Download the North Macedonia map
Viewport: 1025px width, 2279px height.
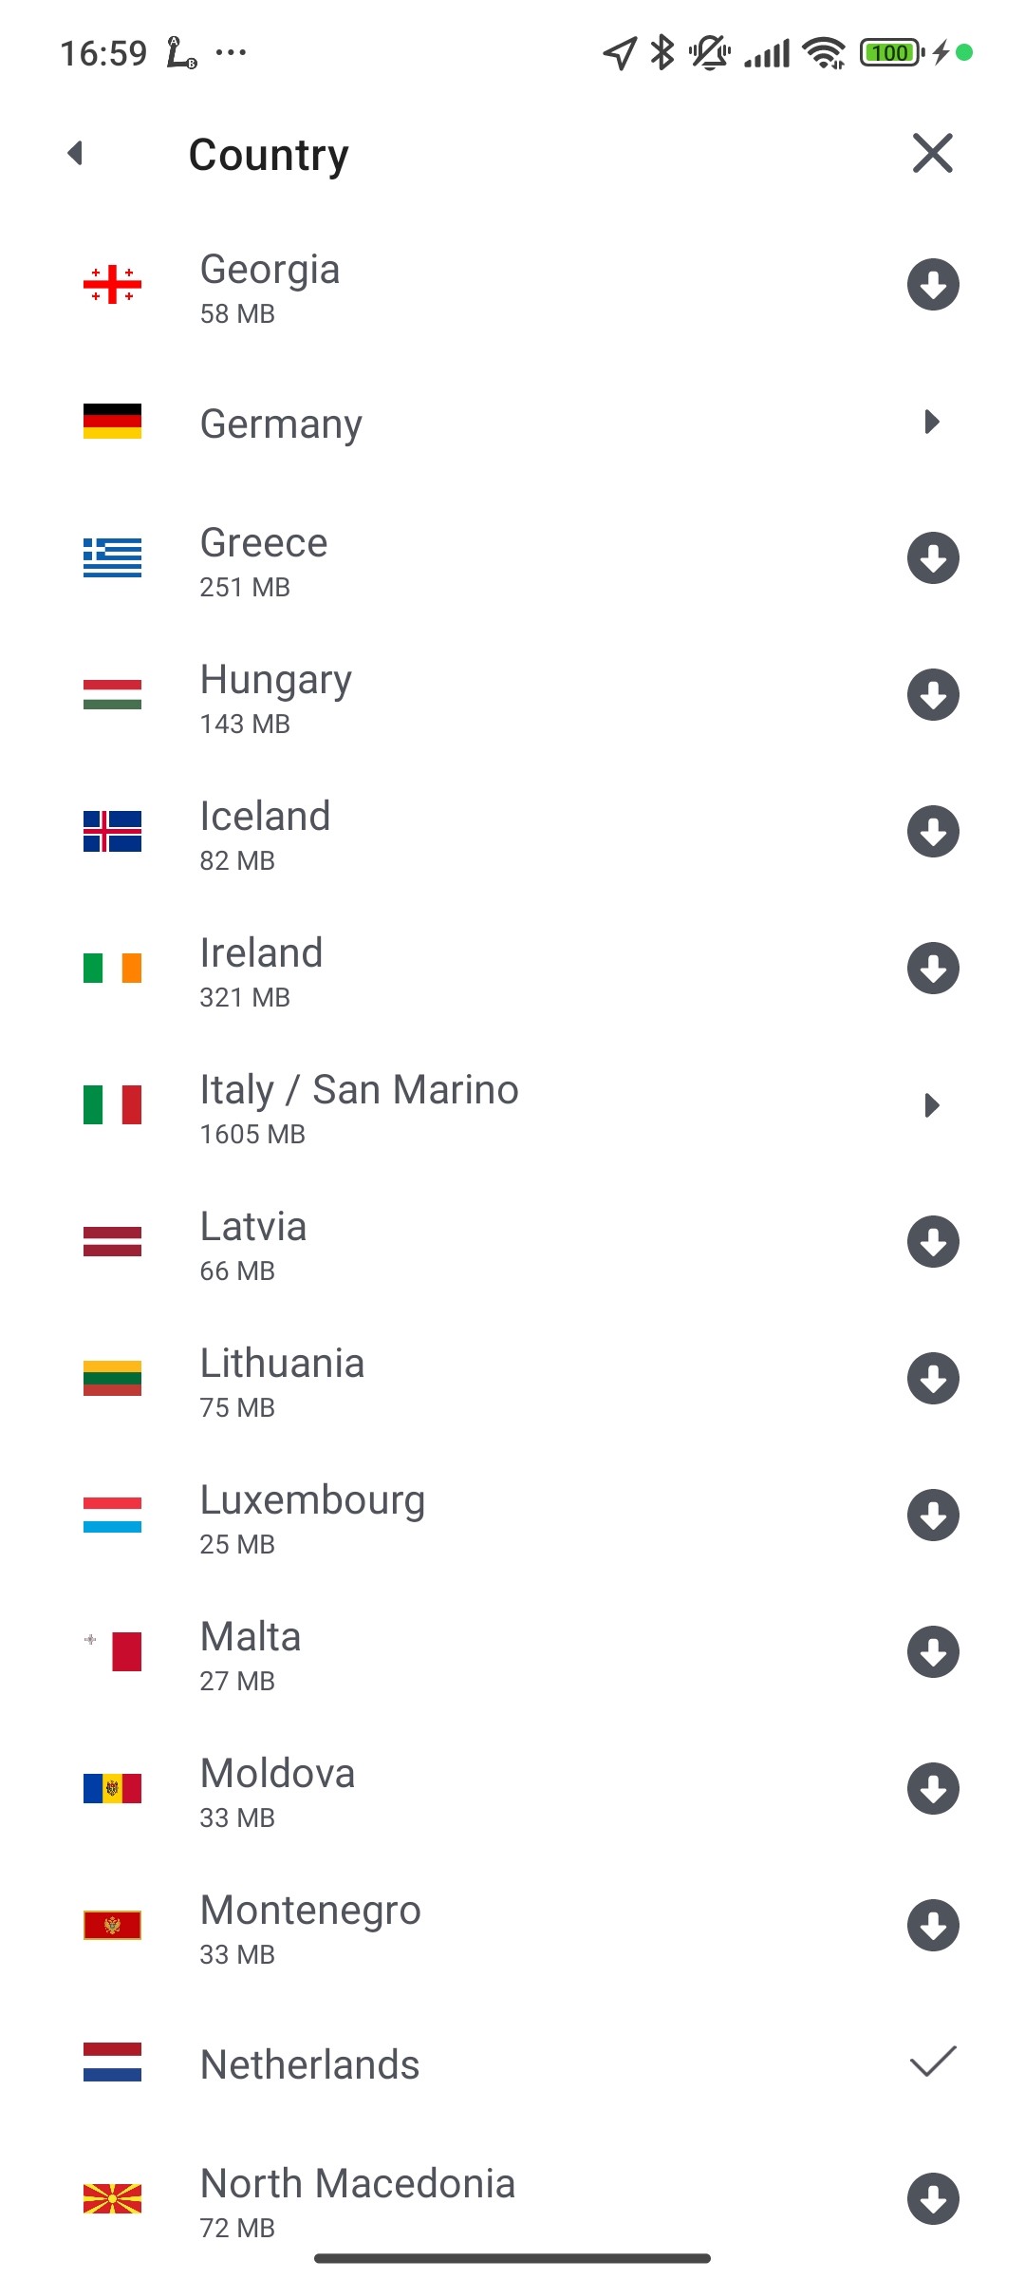click(933, 2199)
